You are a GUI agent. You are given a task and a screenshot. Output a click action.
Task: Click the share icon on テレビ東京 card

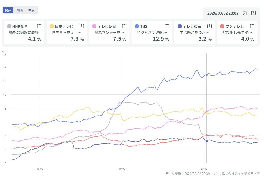[x=210, y=26]
